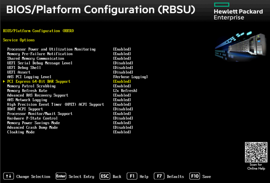270x183 pixels.
Task: Click the Defaults label
Action: tap(175, 177)
